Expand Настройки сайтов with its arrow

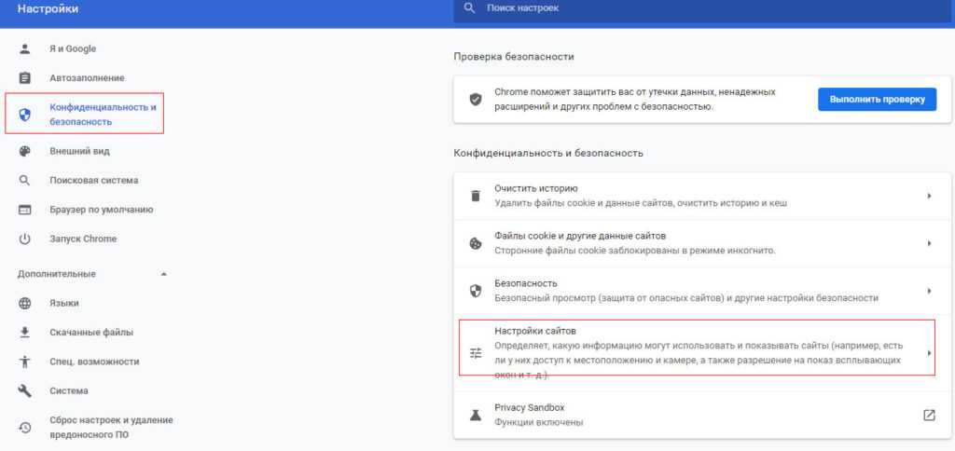tap(929, 353)
